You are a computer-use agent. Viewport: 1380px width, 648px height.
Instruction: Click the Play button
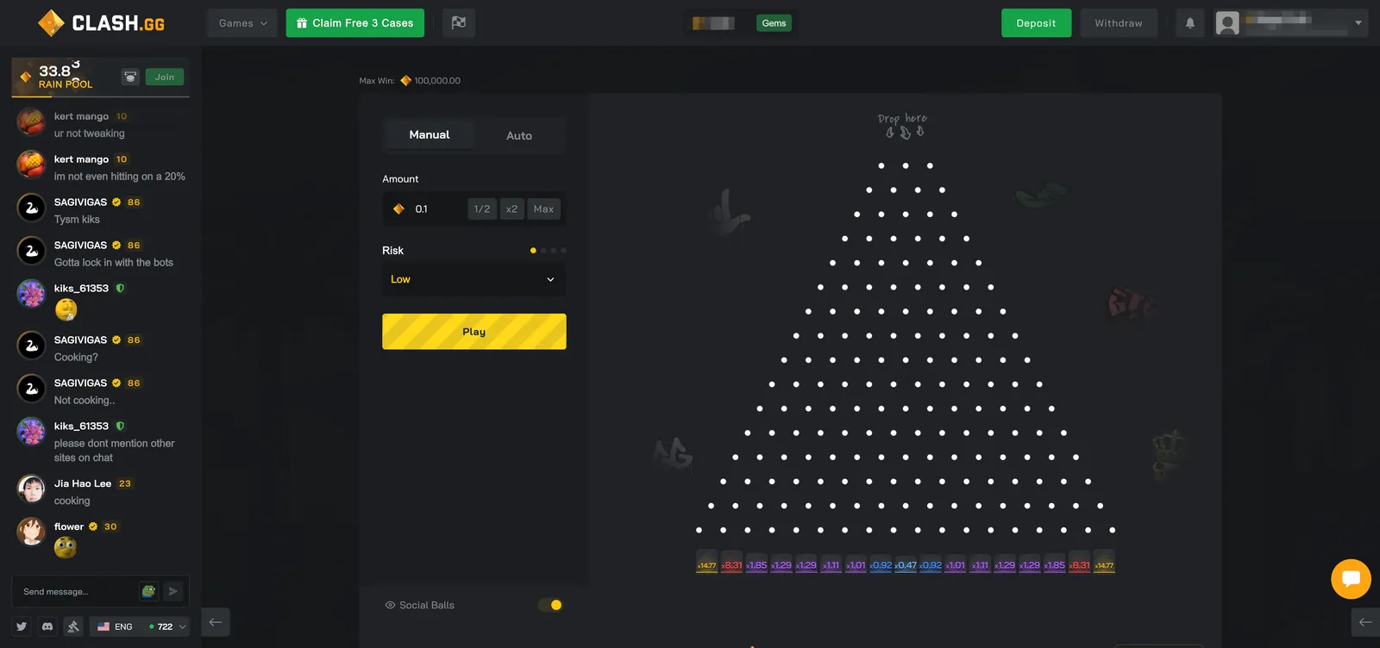474,332
